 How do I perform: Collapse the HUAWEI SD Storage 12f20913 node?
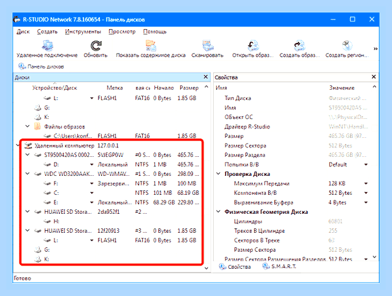tap(27, 230)
